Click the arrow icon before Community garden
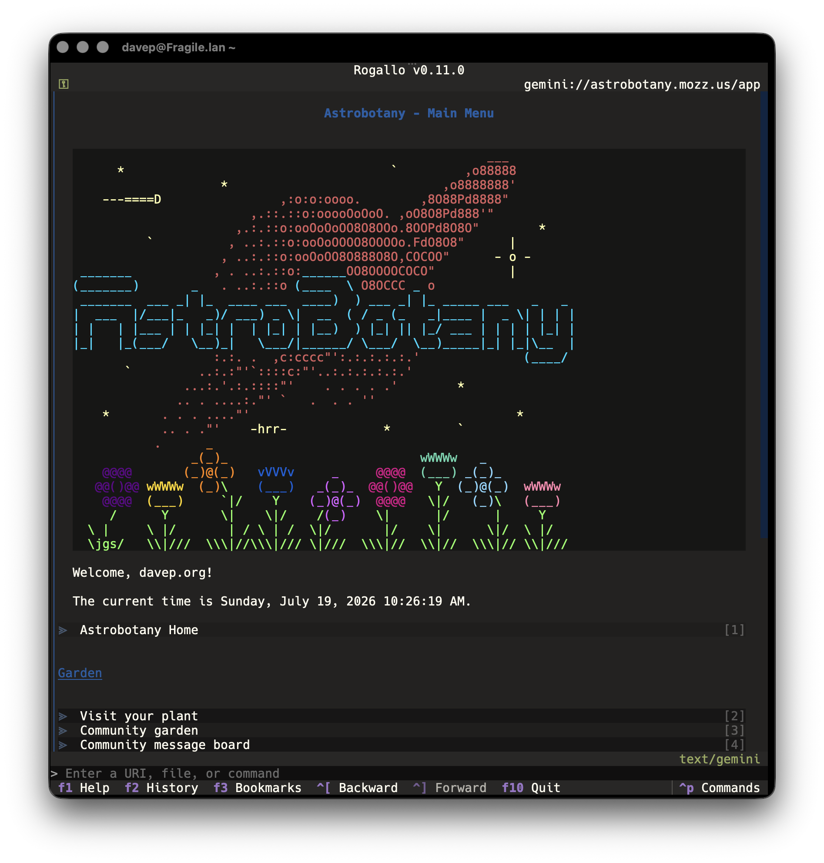This screenshot has height=863, width=824. (x=63, y=730)
